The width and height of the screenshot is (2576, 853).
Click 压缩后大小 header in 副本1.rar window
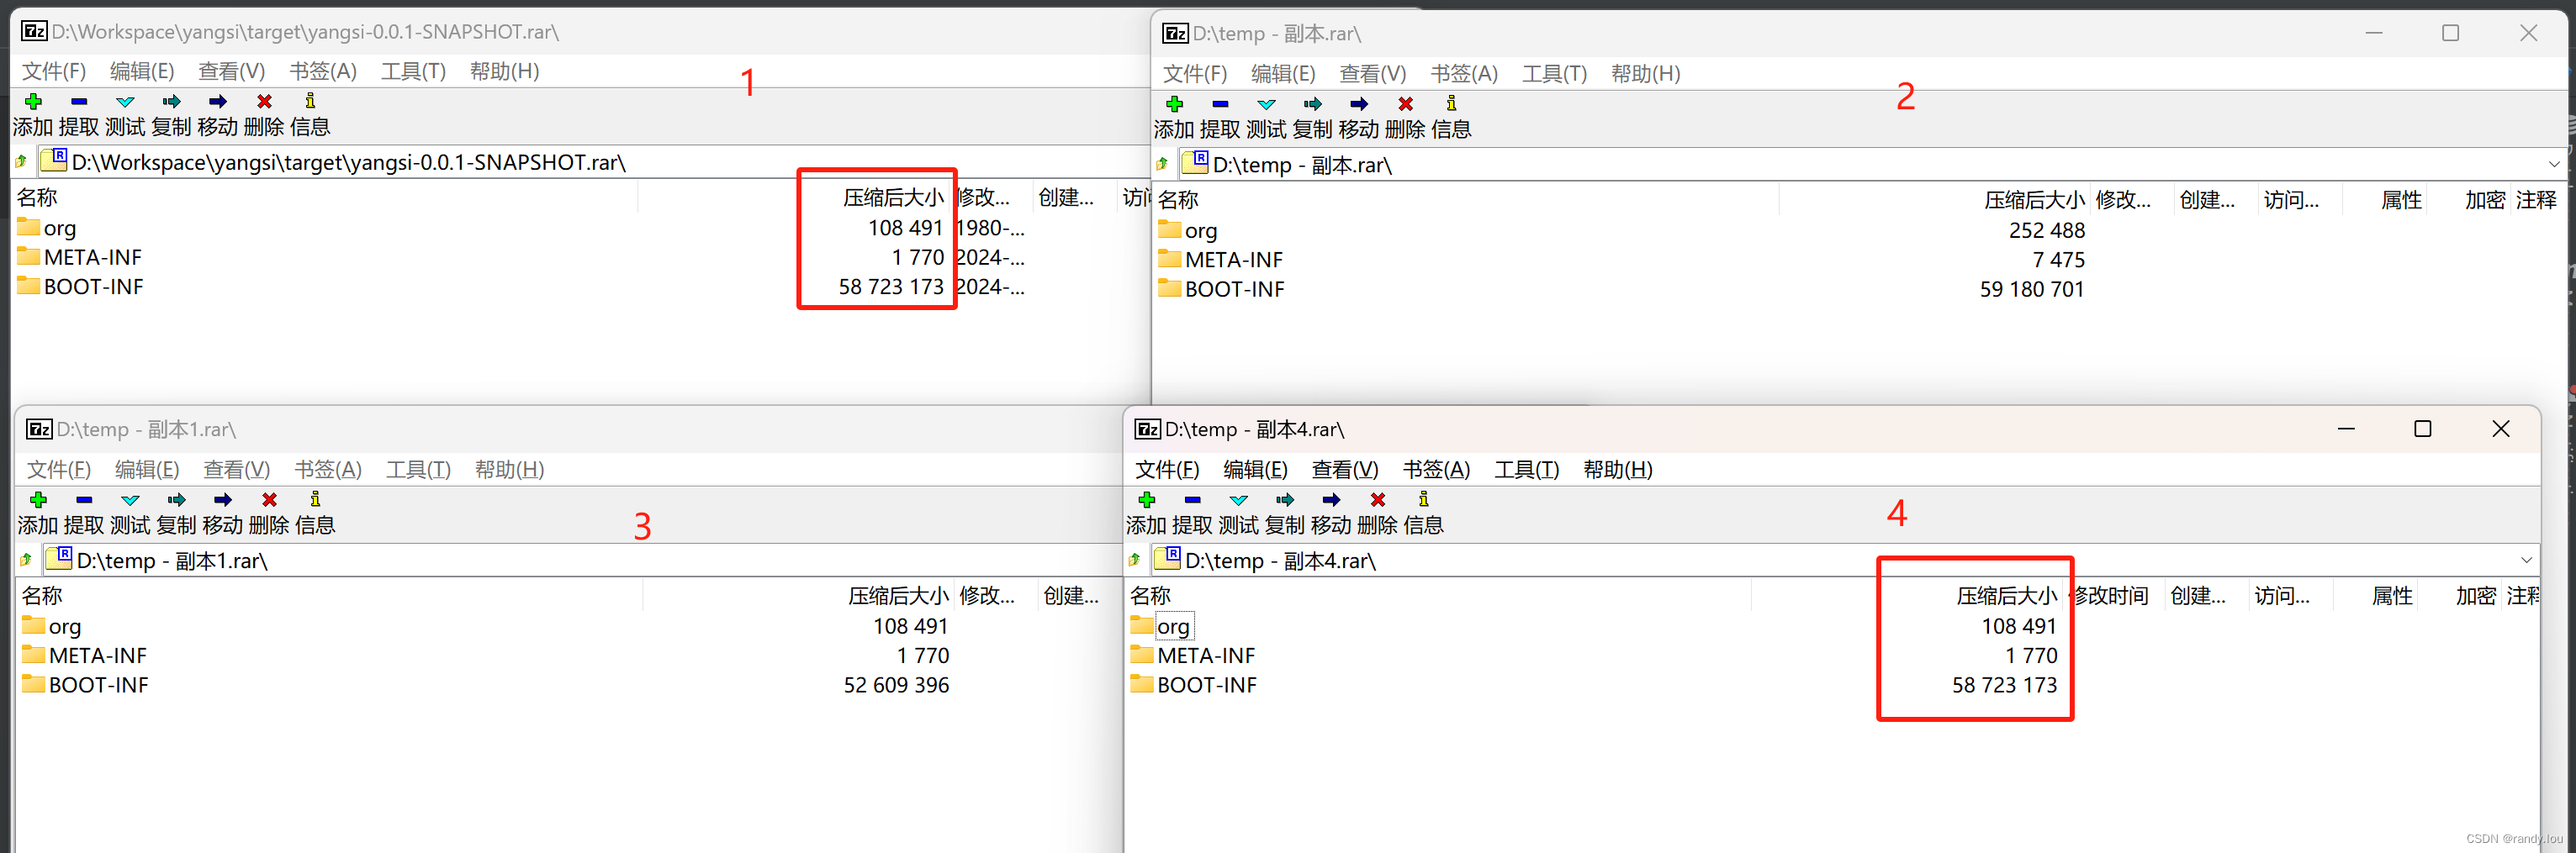[898, 597]
